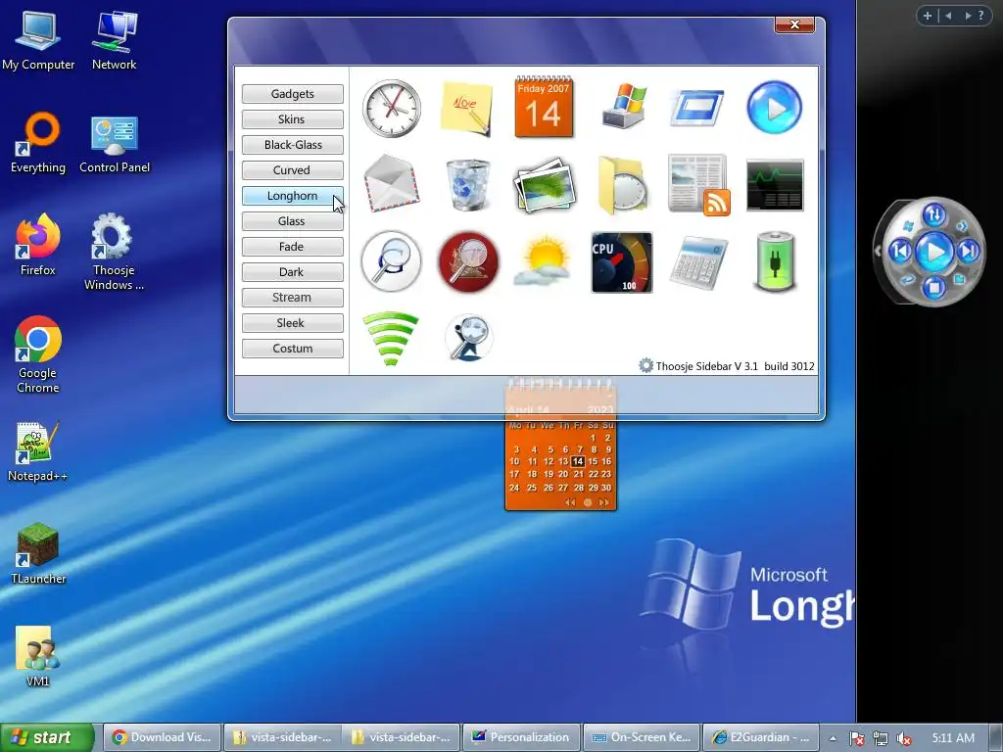
Task: Select the CPU meter gadget
Action: [x=622, y=262]
